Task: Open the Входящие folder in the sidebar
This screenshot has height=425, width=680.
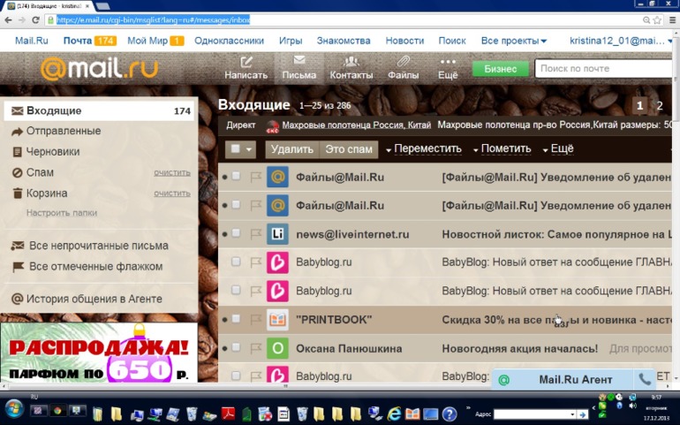Action: (101, 110)
